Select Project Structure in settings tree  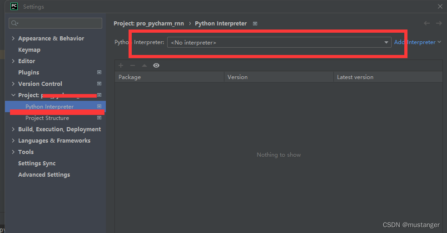point(47,118)
